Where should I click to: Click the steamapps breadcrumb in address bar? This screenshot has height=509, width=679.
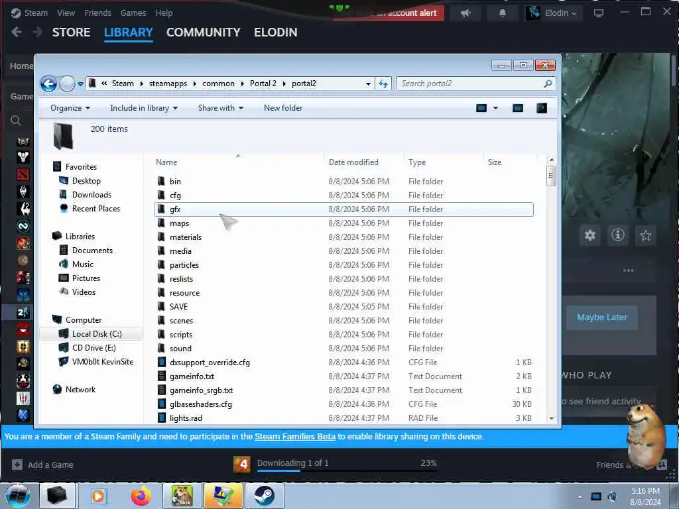point(168,84)
